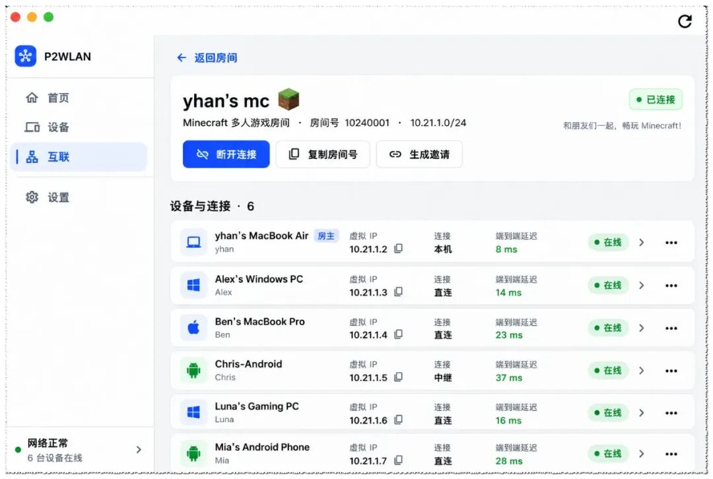Click the 房主 host badge
Viewport: 713px width, 479px height.
tap(326, 236)
